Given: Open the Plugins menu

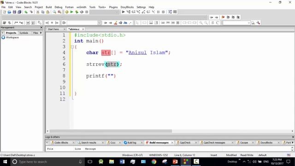Looking at the screenshot, I should [113, 7].
